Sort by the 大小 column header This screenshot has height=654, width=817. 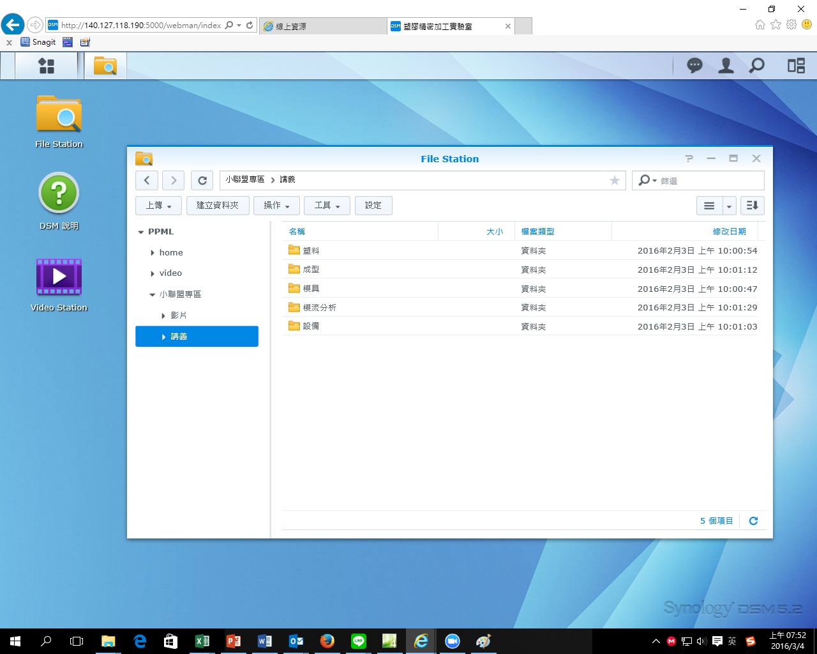coord(476,231)
